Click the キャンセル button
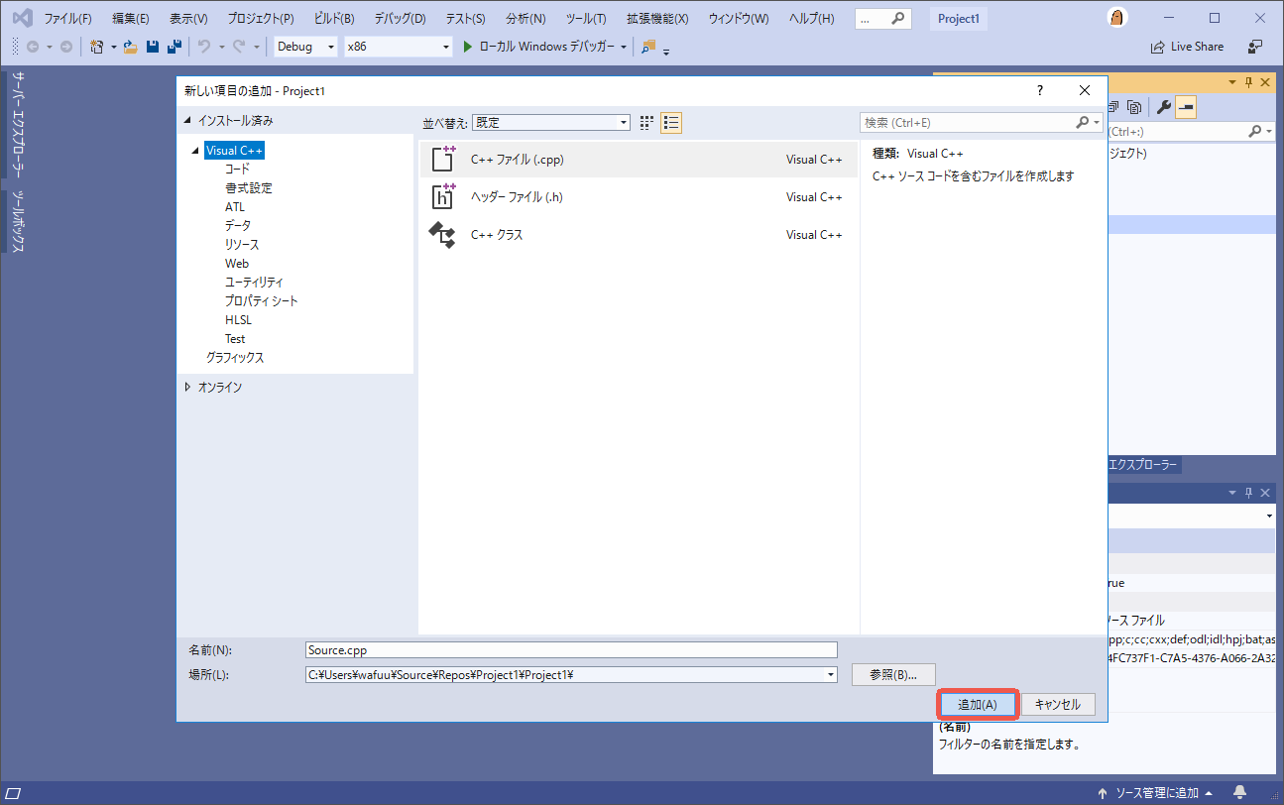 click(x=1058, y=705)
